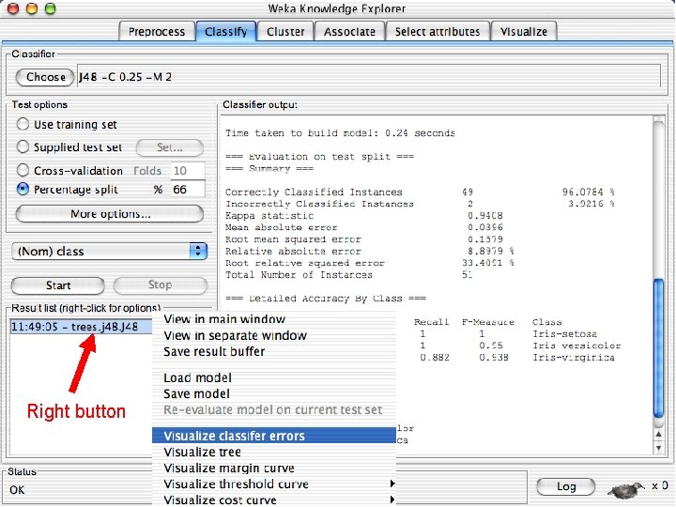
Task: Select Supplied test set option
Action: [x=23, y=146]
